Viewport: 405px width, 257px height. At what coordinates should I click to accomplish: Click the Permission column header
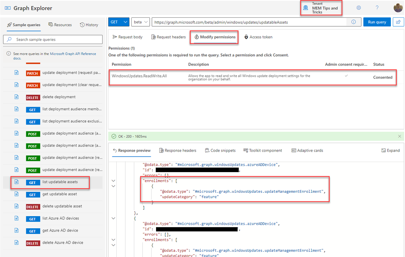[121, 64]
